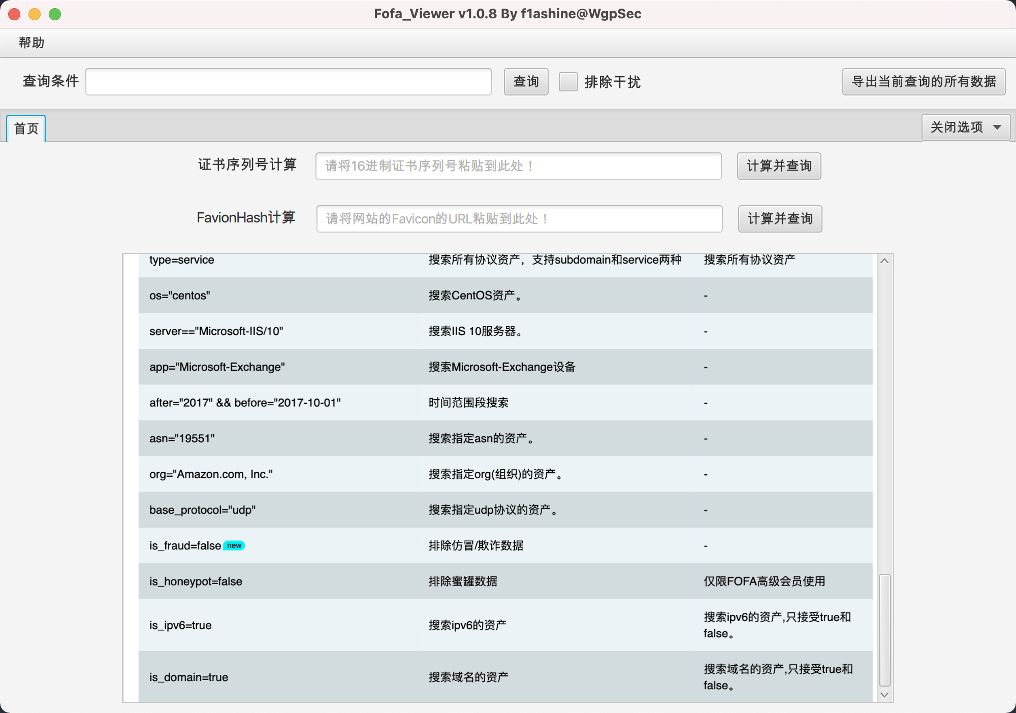The image size is (1016, 713).
Task: Click 导出当前查询的所有数据 export button
Action: [x=924, y=82]
